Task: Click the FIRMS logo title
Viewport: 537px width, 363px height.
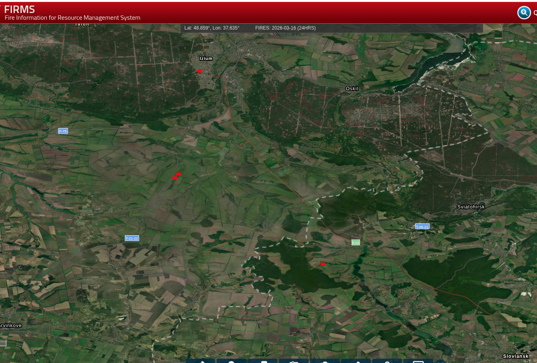Action: (20, 9)
